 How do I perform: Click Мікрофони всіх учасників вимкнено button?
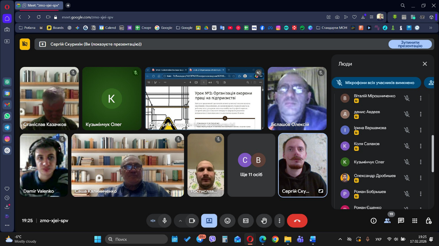376,83
